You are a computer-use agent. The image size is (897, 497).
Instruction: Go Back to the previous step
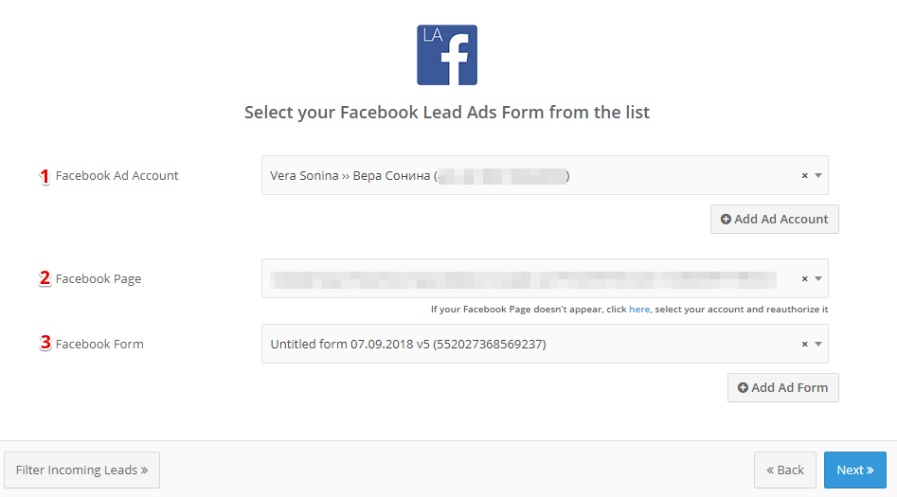click(785, 470)
